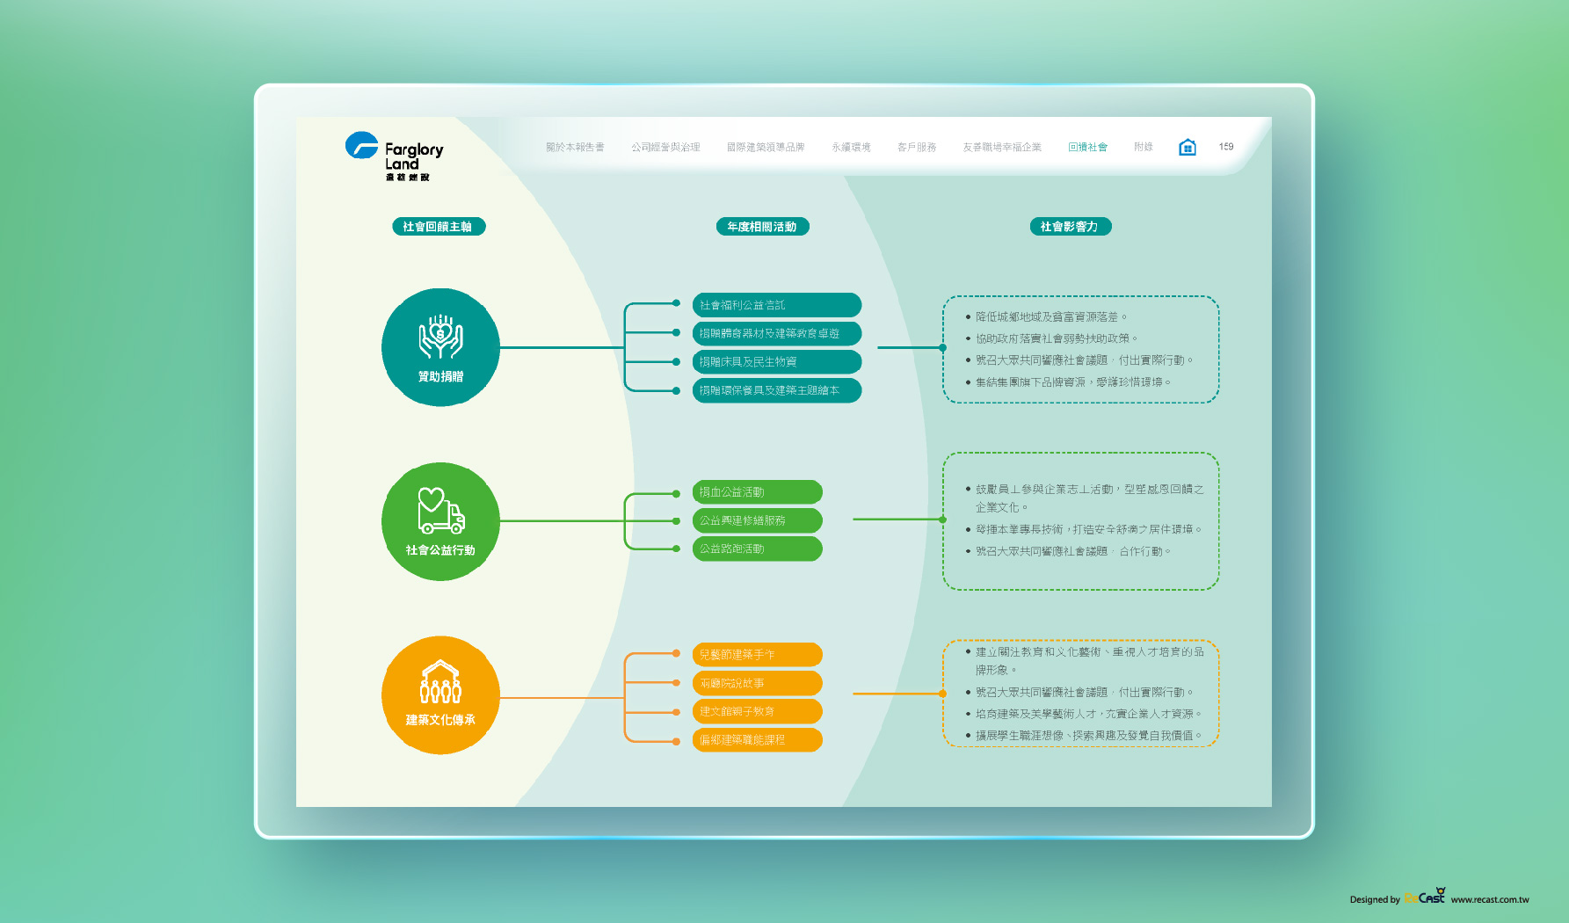
Task: Click the 公益路跑活動 green pill
Action: [758, 549]
